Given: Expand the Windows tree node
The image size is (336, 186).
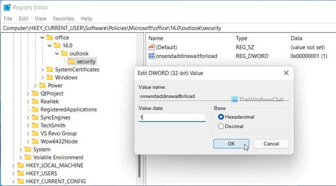Looking at the screenshot, I should [42, 77].
